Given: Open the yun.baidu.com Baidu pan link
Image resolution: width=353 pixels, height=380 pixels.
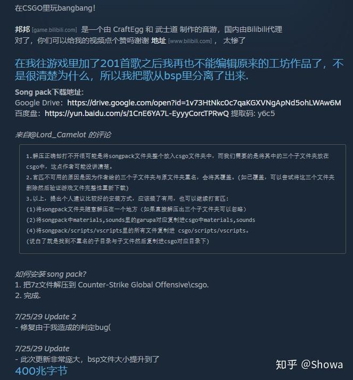Looking at the screenshot, I should (x=137, y=113).
